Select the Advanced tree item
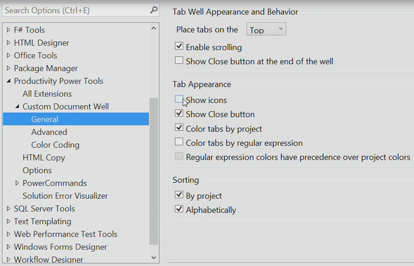Viewport: 414px width, 266px height. point(49,132)
